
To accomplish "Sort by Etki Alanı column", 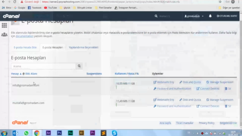I will click(31, 74).
